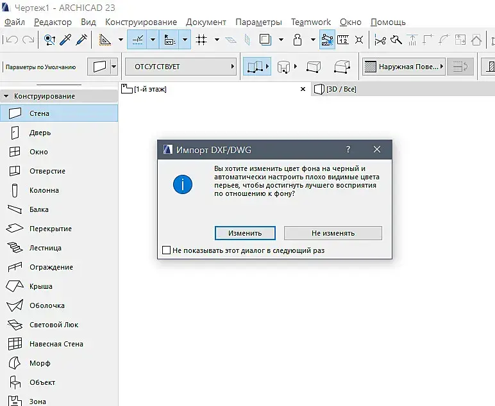Select the Find and Select tool icon
The width and height of the screenshot is (495, 406).
(x=49, y=40)
